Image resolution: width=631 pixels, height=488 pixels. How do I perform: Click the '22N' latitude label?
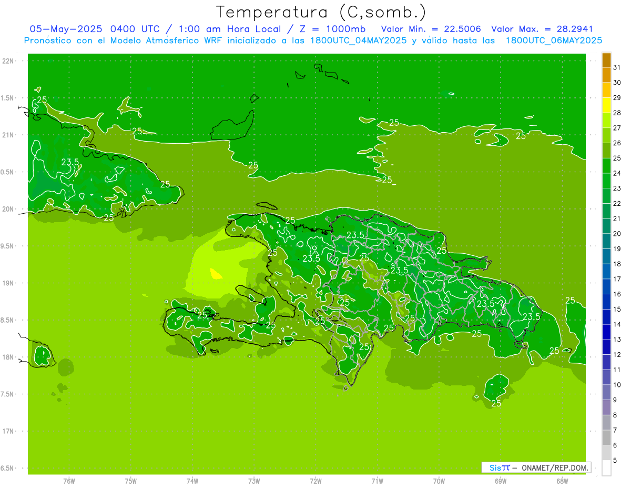[8, 61]
